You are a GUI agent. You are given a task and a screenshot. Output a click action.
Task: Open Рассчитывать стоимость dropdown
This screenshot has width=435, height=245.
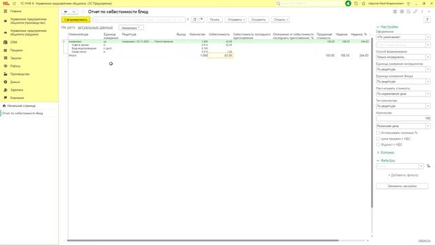click(x=428, y=94)
